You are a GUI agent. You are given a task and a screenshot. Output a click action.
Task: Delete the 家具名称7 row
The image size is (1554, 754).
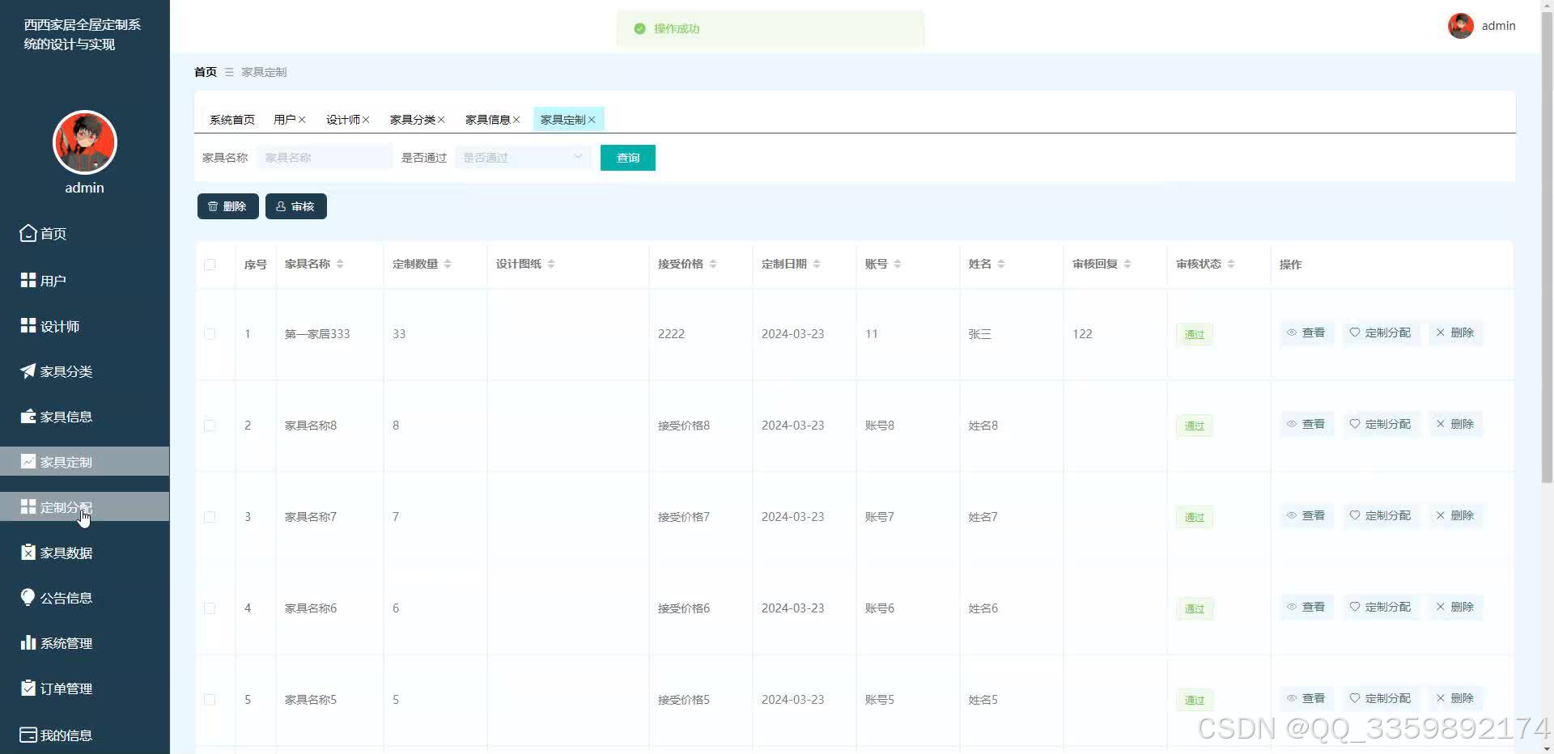coord(1455,515)
